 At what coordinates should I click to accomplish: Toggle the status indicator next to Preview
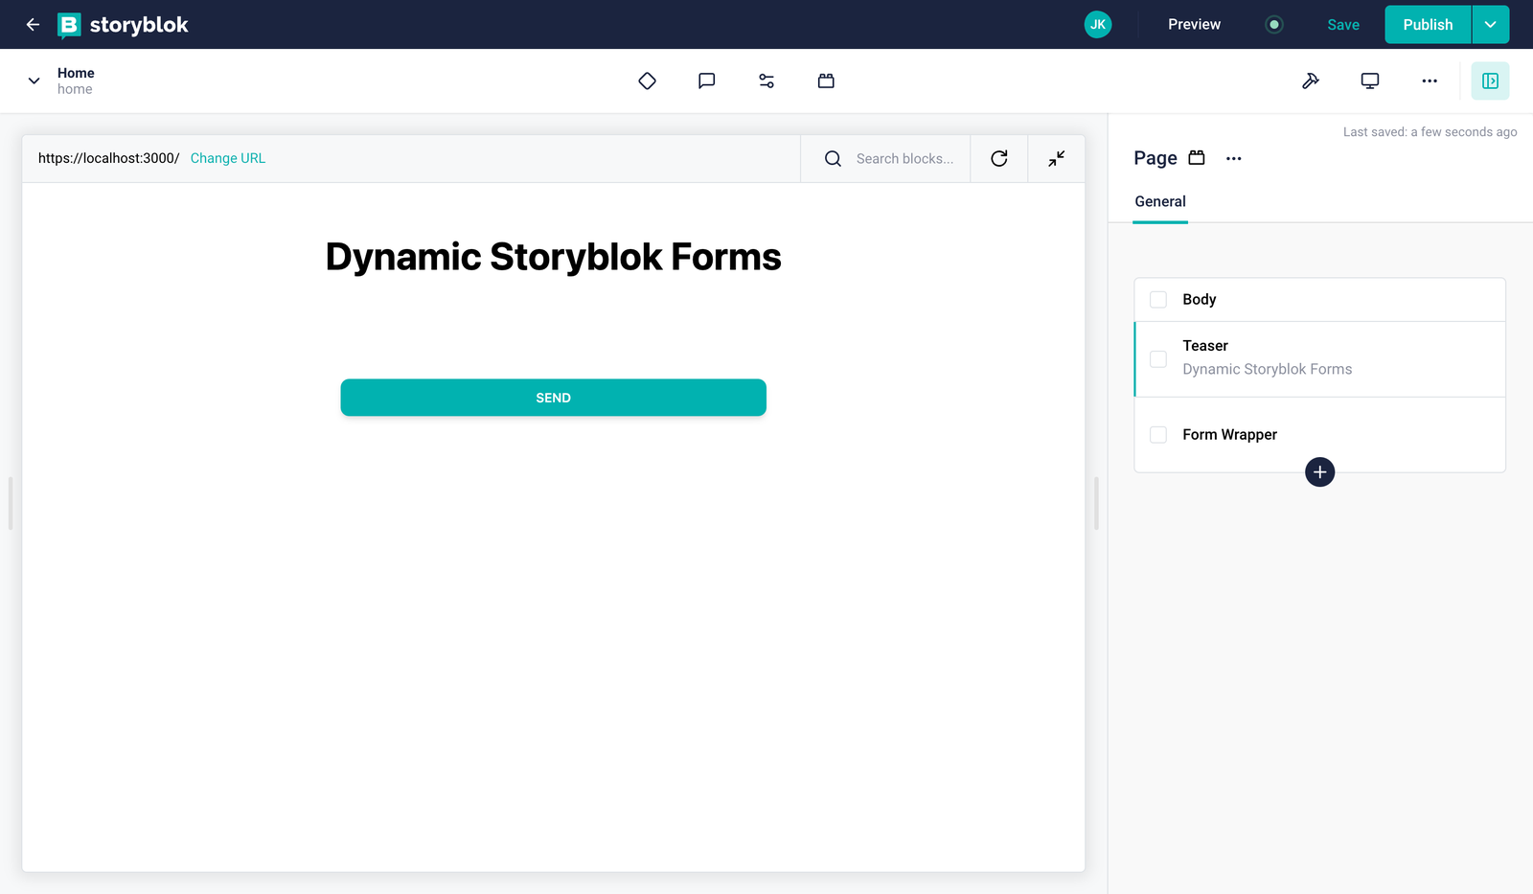[x=1273, y=25]
